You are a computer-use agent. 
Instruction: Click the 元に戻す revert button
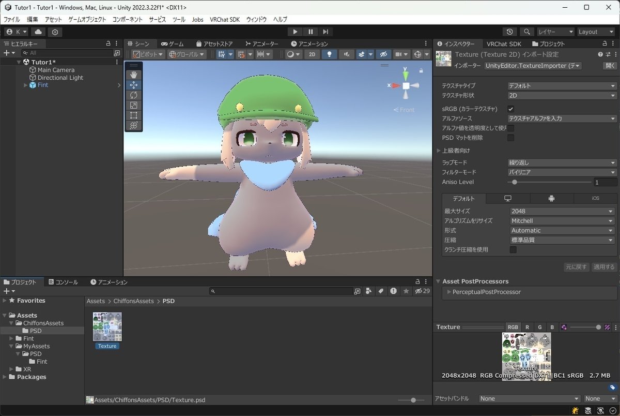click(x=576, y=267)
